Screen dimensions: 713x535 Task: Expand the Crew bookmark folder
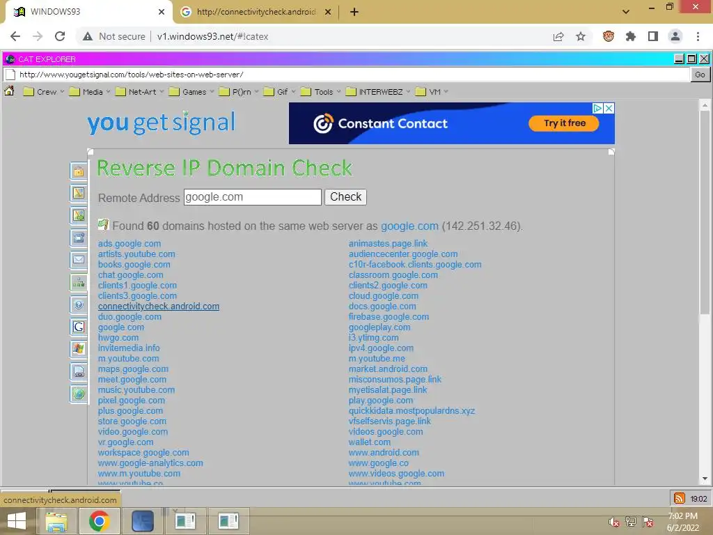pos(44,92)
